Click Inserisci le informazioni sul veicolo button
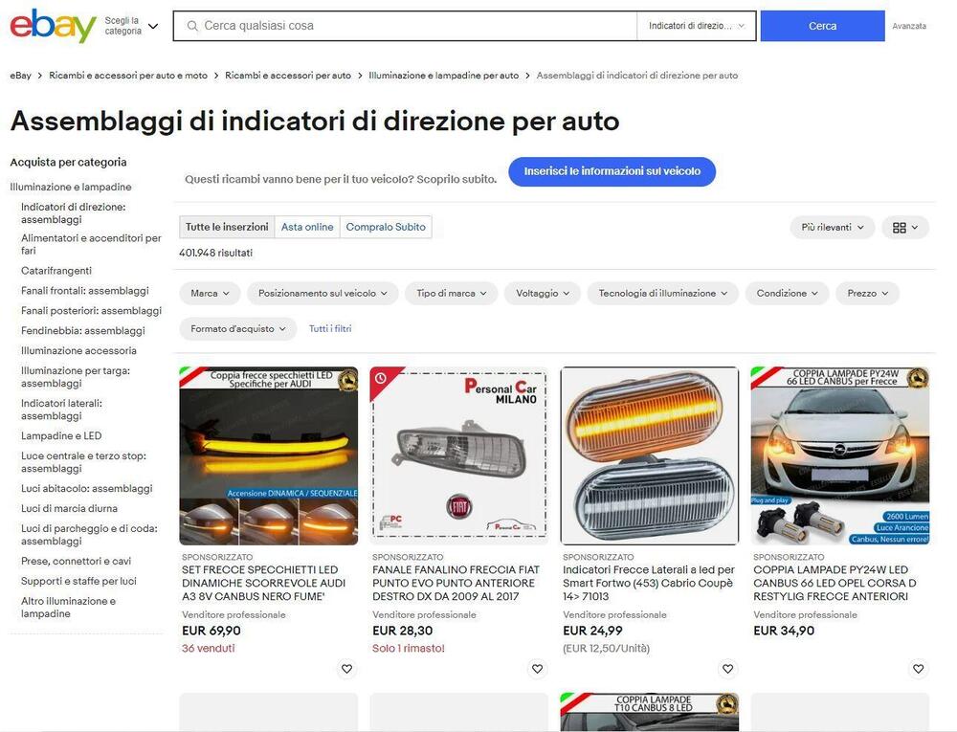The height and width of the screenshot is (732, 957). click(612, 171)
